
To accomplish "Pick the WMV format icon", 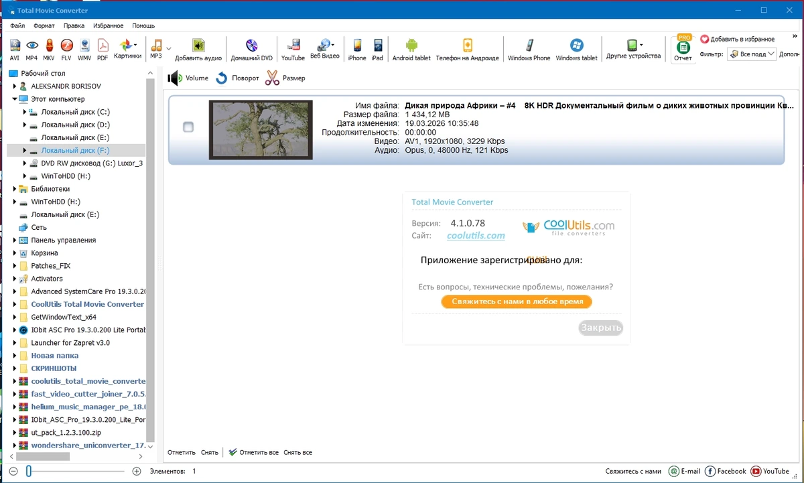I will 84,50.
